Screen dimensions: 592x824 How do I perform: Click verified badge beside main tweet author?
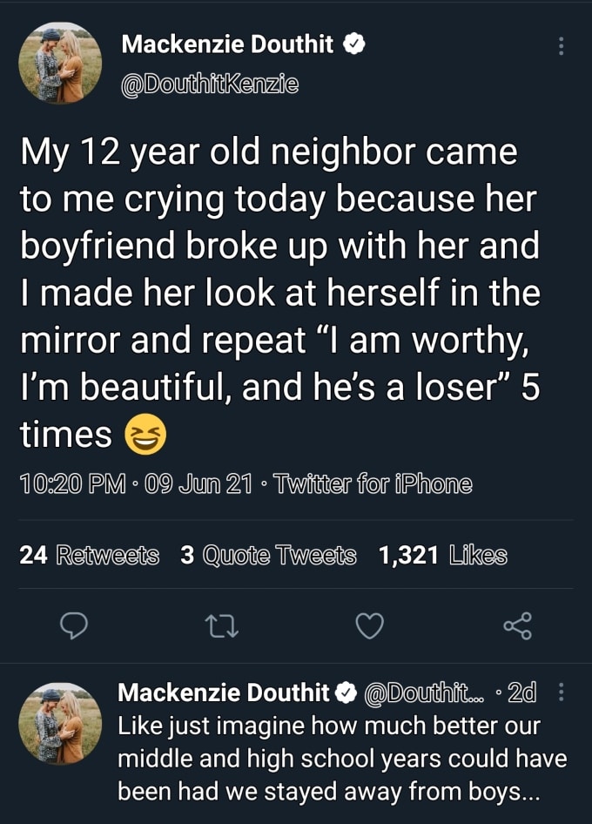point(353,44)
